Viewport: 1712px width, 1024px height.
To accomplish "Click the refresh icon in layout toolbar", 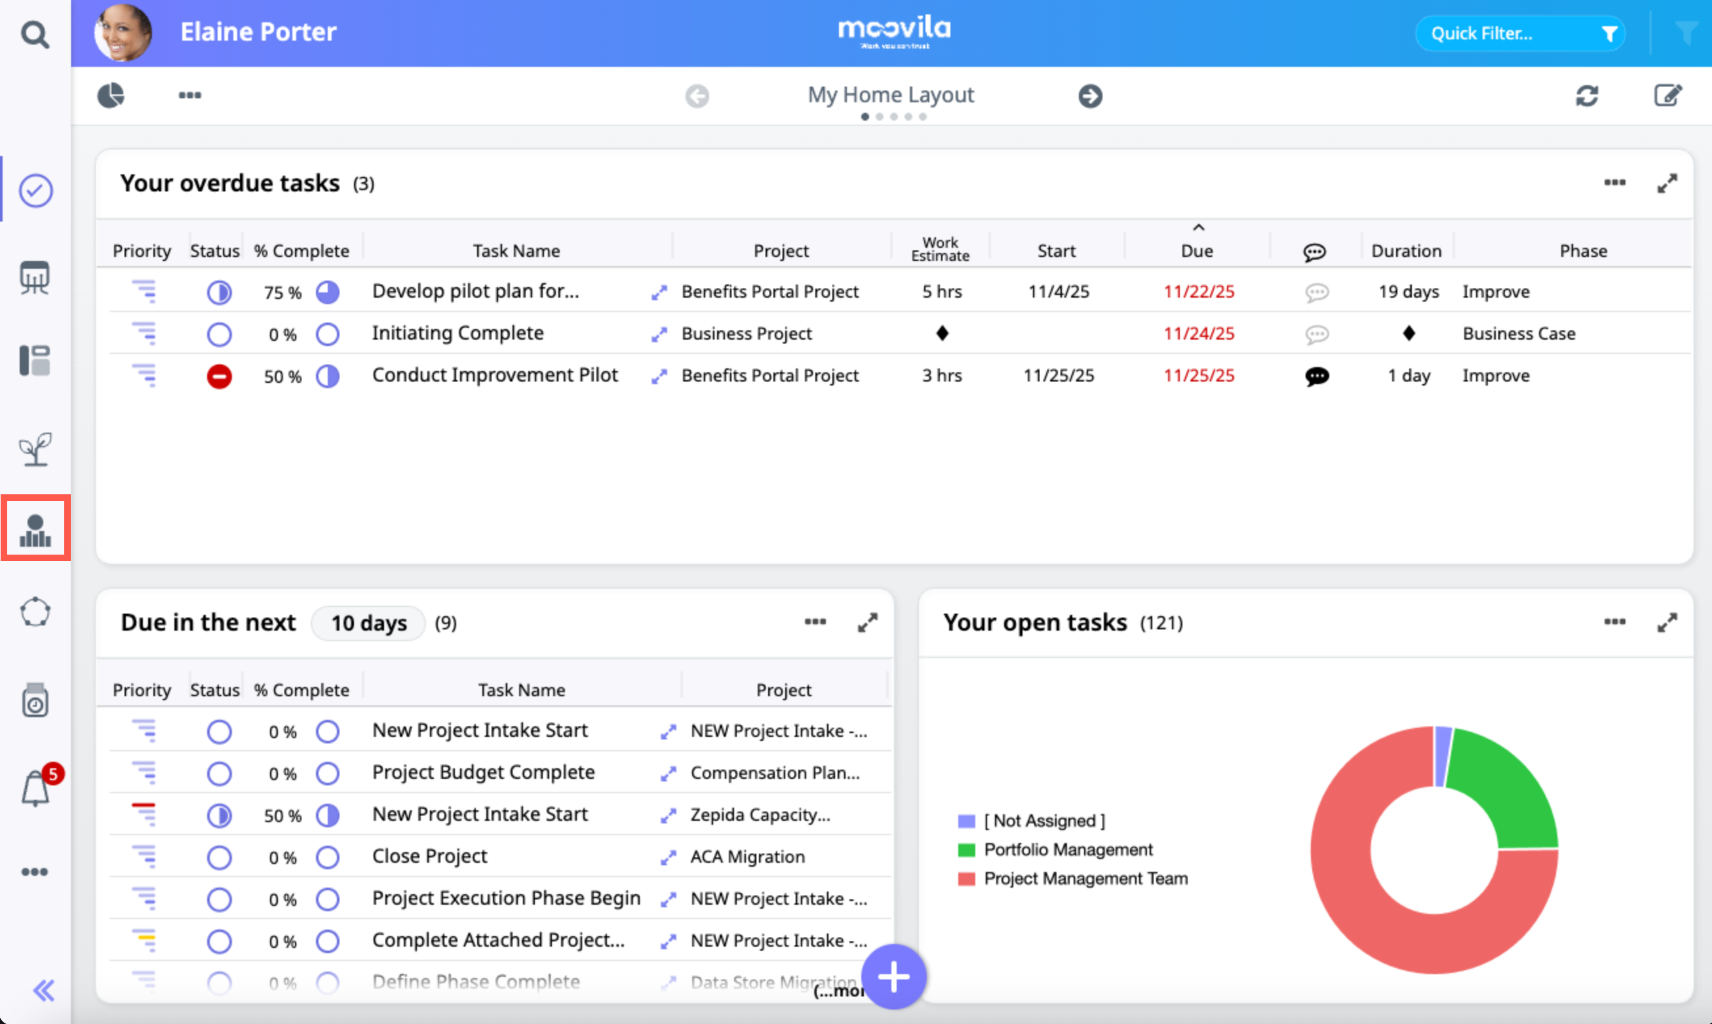I will [x=1586, y=95].
